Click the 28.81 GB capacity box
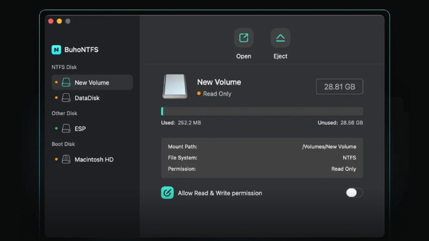The height and width of the screenshot is (241, 429). 339,87
